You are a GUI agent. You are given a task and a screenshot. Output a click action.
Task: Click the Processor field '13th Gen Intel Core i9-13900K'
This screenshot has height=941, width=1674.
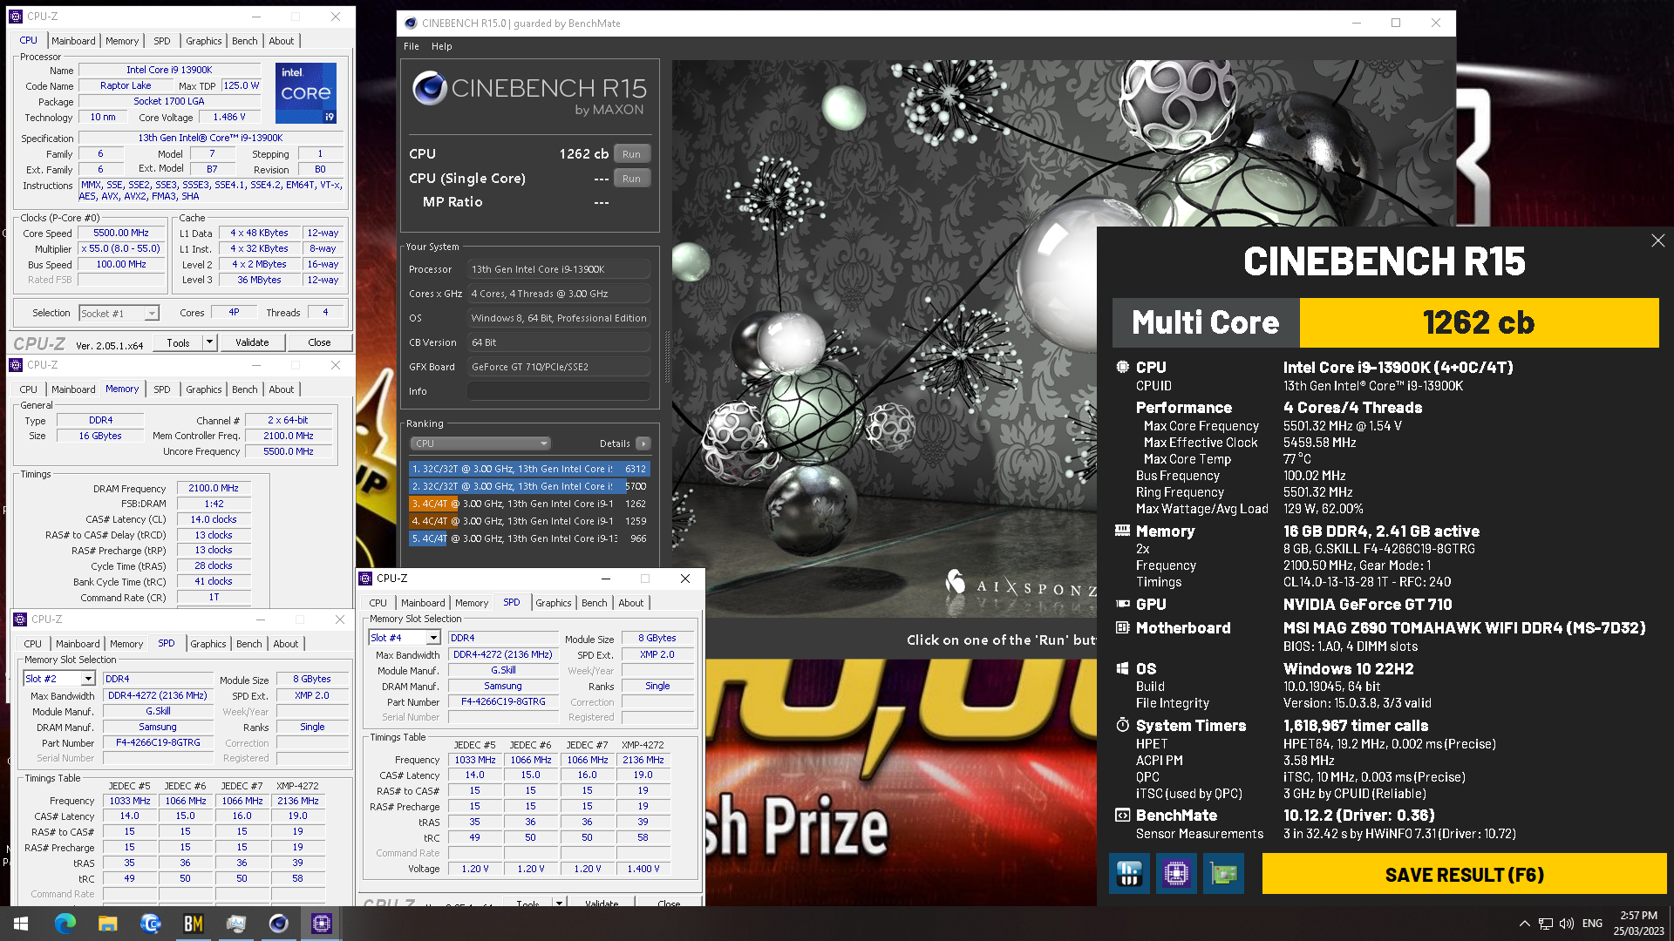(x=559, y=269)
